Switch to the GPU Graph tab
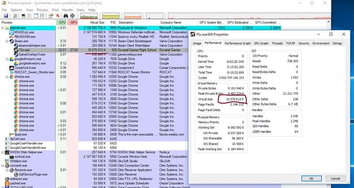 [261, 43]
